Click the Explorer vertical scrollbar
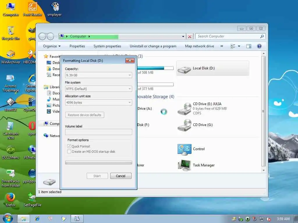298x223 pixels. coord(263,111)
